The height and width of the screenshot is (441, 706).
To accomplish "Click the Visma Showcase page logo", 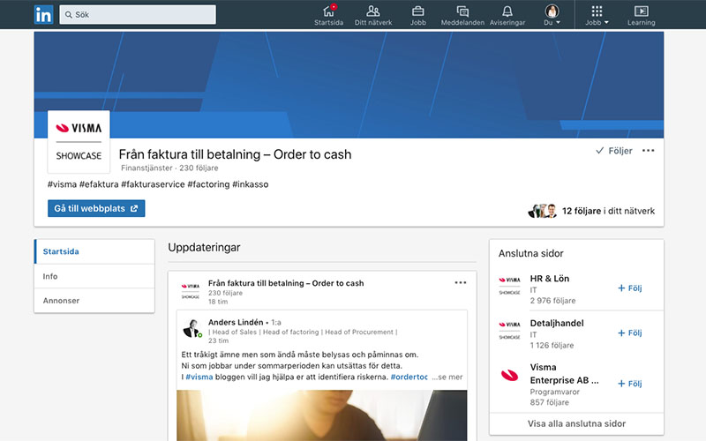I will pos(79,142).
